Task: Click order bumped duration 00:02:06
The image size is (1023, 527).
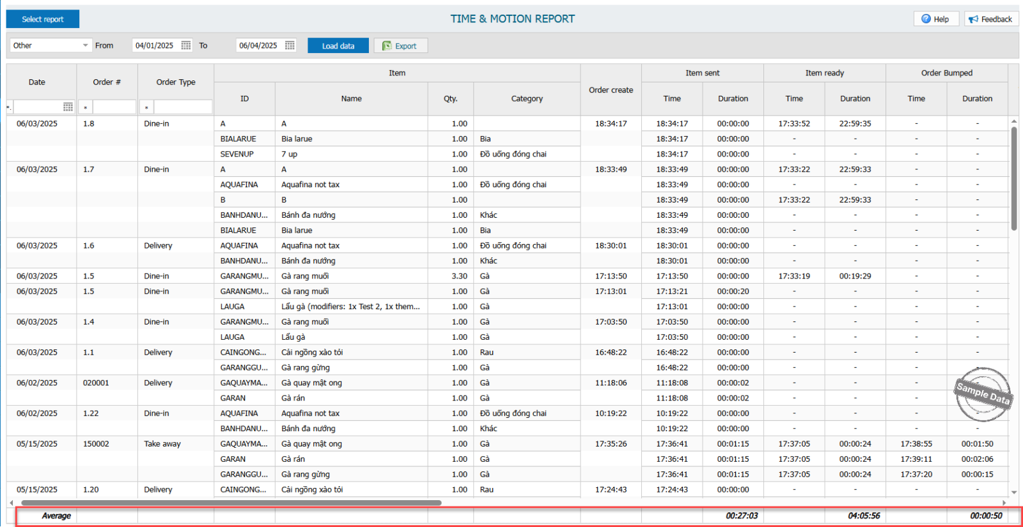Action: [977, 459]
